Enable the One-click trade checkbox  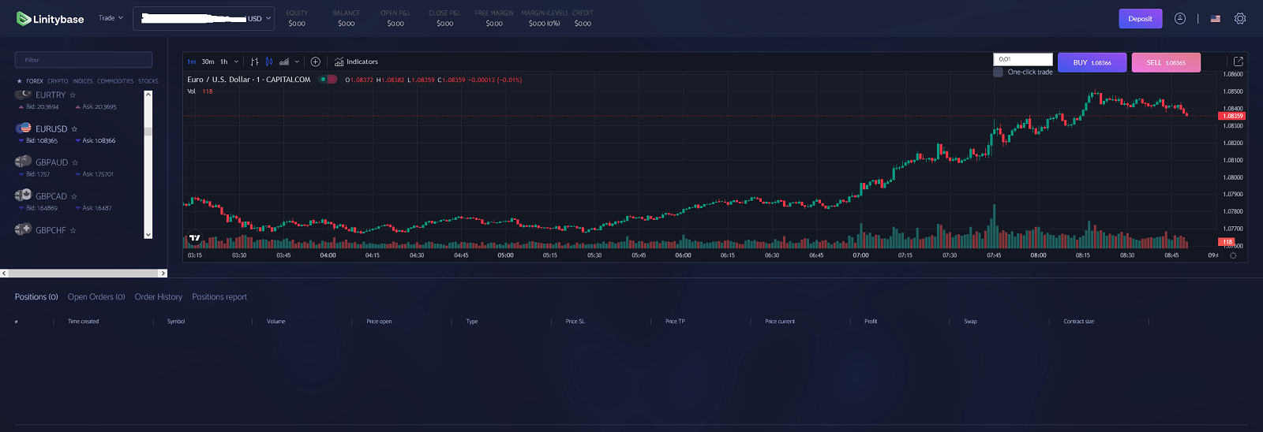pos(999,72)
